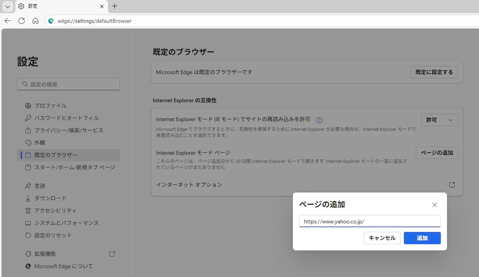The image size is (479, 277).
Task: Open システムとパフォーマンス settings section
Action: [68, 223]
